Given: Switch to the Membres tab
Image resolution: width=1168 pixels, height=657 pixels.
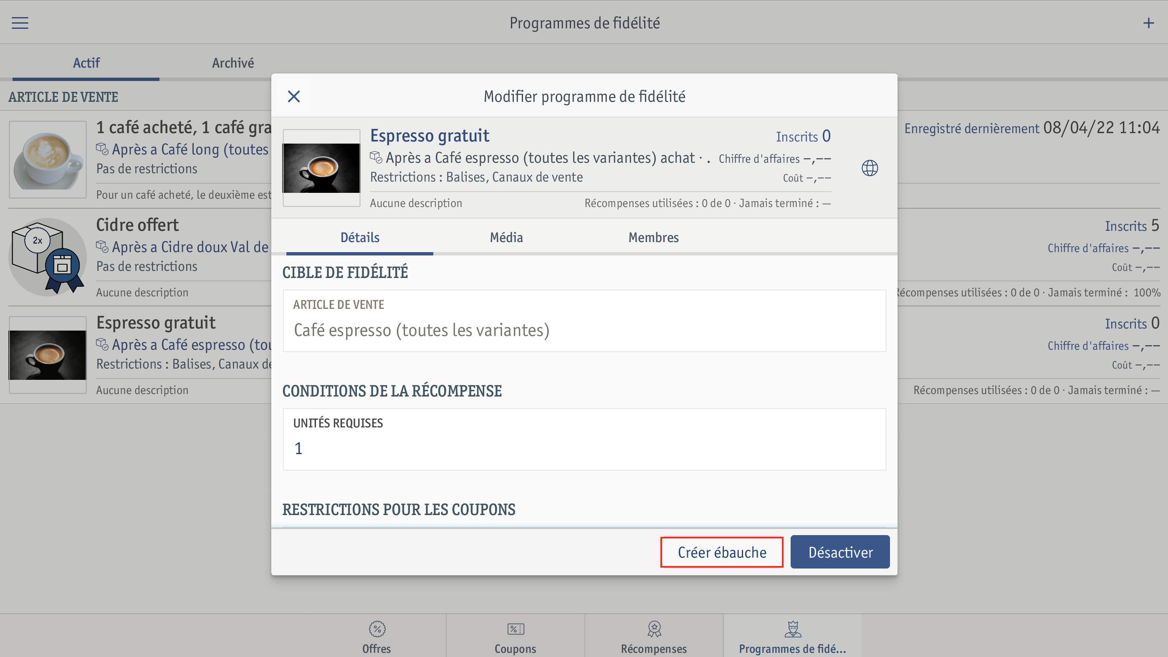Looking at the screenshot, I should point(653,237).
